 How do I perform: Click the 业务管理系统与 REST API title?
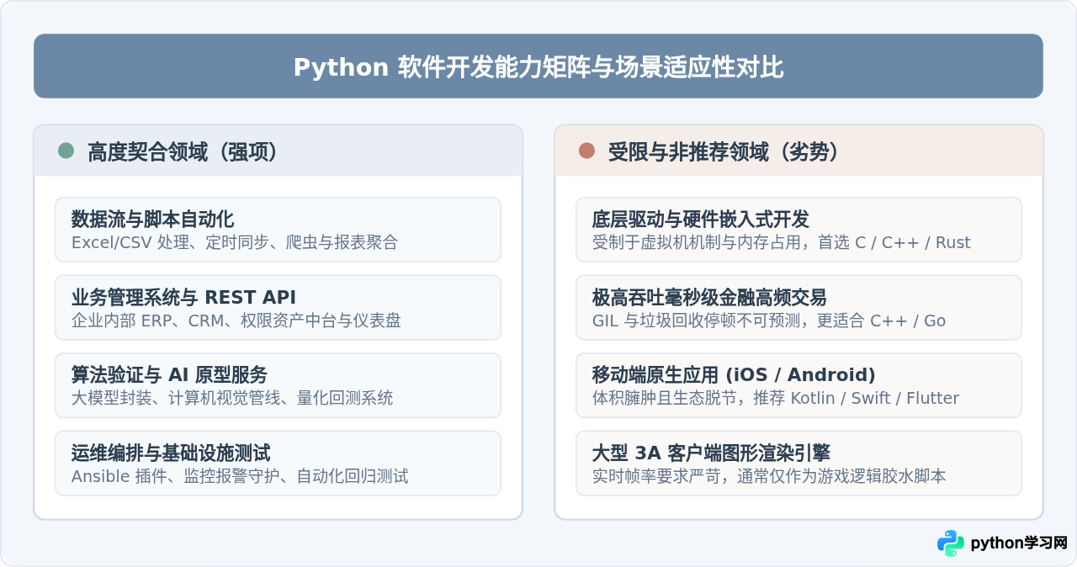tap(183, 297)
